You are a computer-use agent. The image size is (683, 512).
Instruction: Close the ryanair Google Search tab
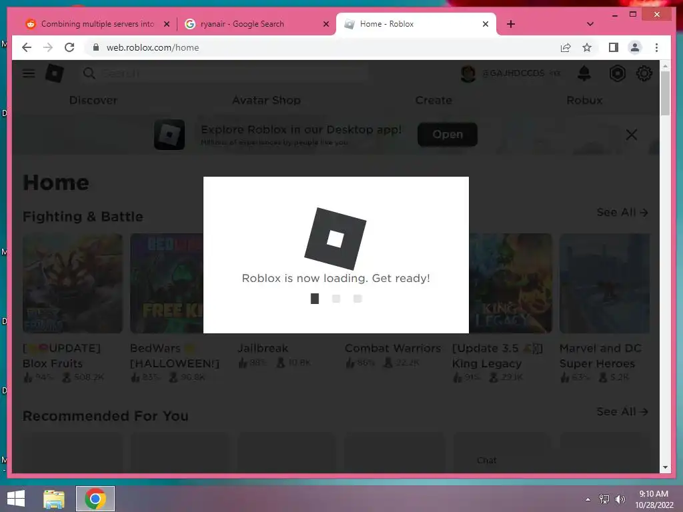[x=325, y=25]
